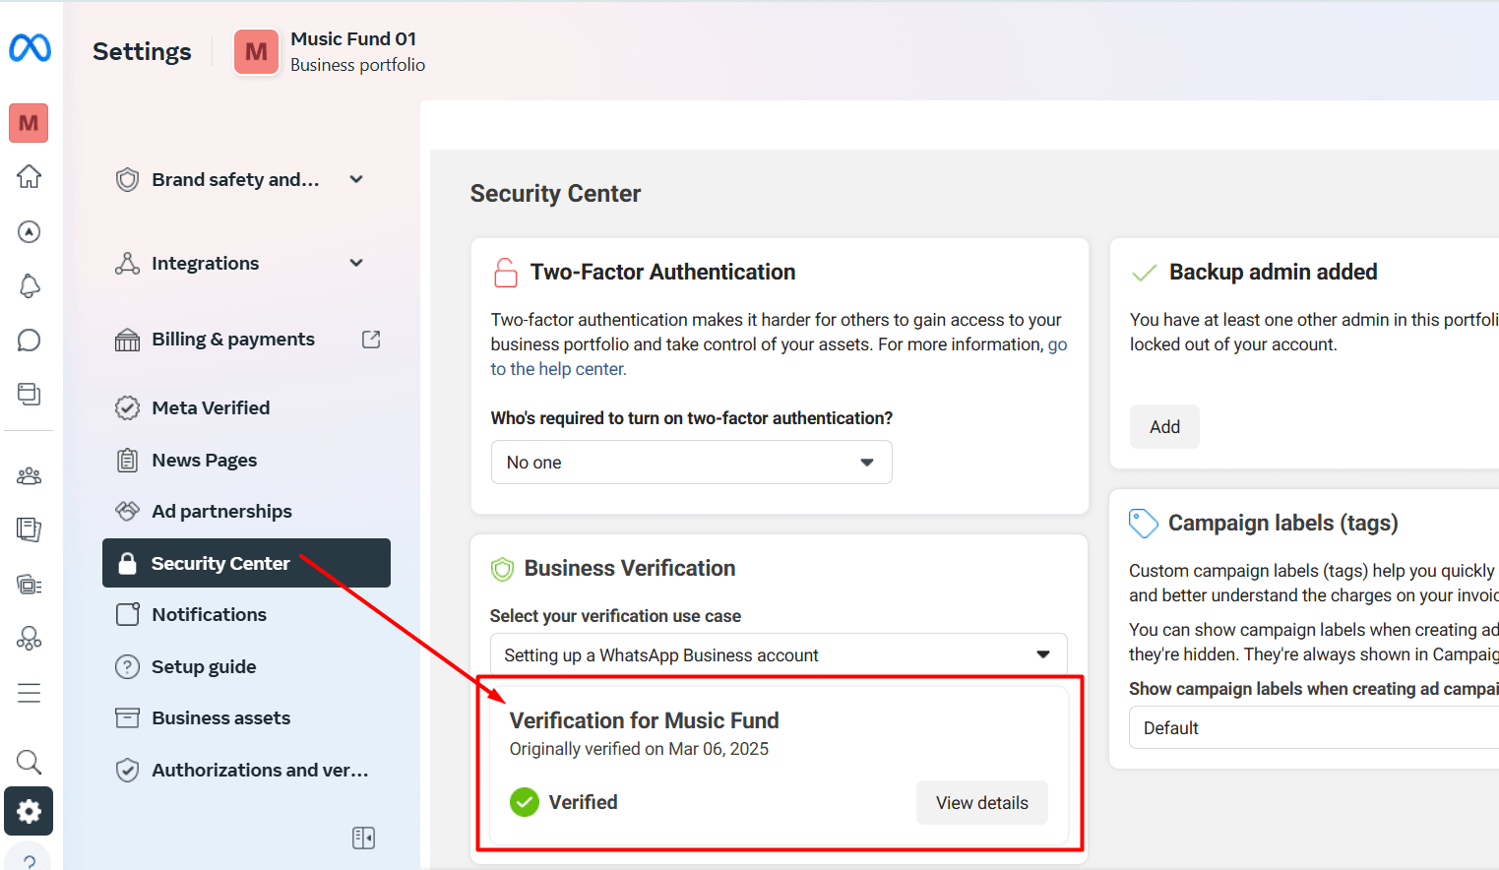This screenshot has height=870, width=1499.
Task: Open the two-factor requirement dropdown showing No one
Action: tap(691, 463)
